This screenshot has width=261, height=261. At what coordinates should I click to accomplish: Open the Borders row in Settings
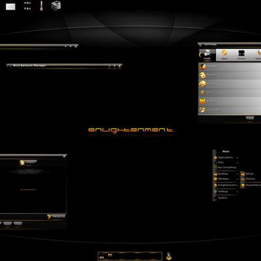[230, 101]
